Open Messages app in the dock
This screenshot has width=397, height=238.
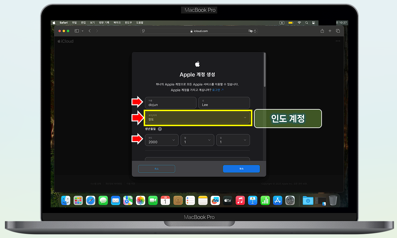pyautogui.click(x=103, y=200)
